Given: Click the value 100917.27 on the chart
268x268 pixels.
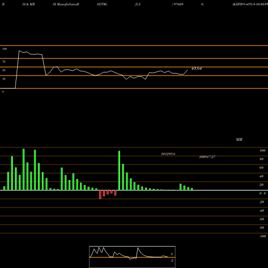Looking at the screenshot, I should point(207,157).
